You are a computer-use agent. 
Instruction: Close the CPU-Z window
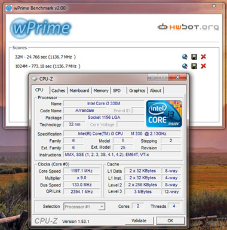tap(177, 77)
